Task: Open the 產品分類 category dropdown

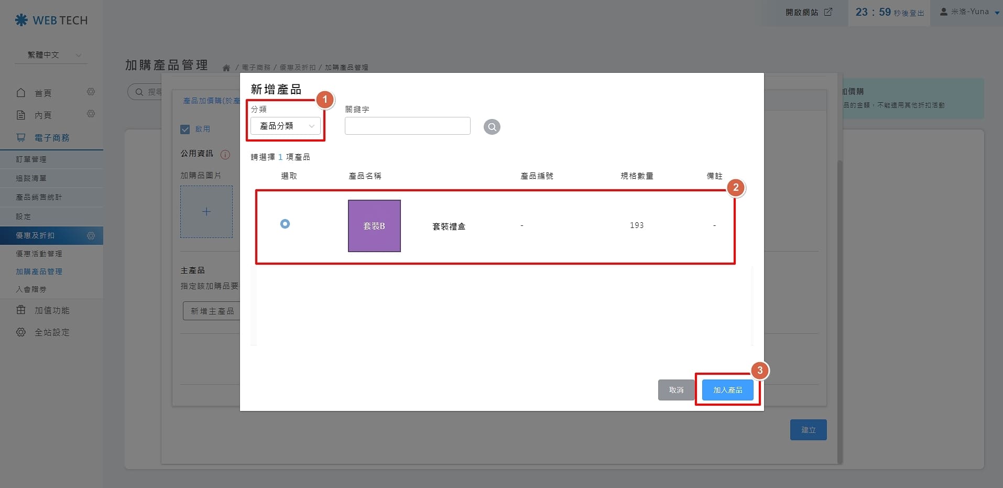Action: click(286, 126)
